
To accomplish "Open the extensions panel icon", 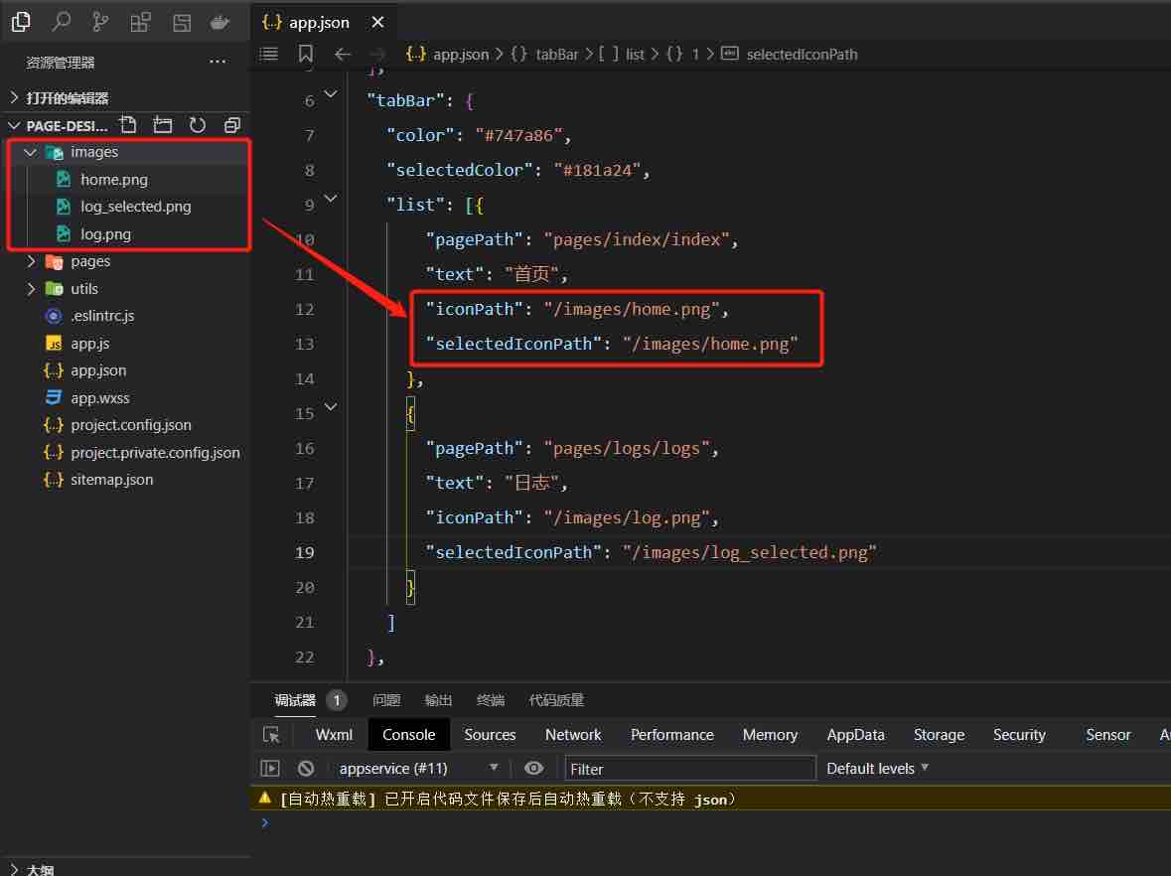I will pos(141,21).
